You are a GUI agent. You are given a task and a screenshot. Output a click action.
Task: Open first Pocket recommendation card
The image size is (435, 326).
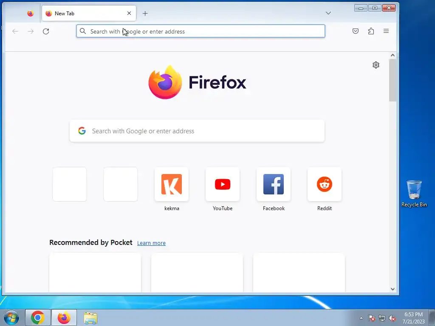pyautogui.click(x=95, y=273)
